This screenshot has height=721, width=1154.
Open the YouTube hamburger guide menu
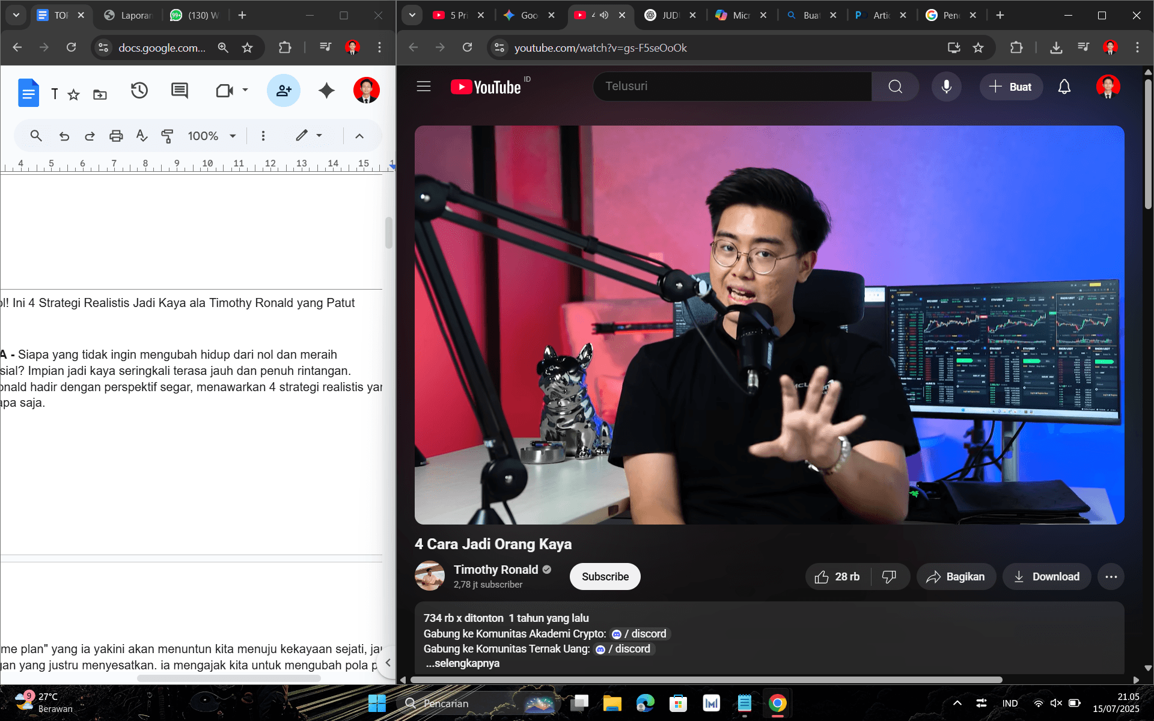[424, 87]
